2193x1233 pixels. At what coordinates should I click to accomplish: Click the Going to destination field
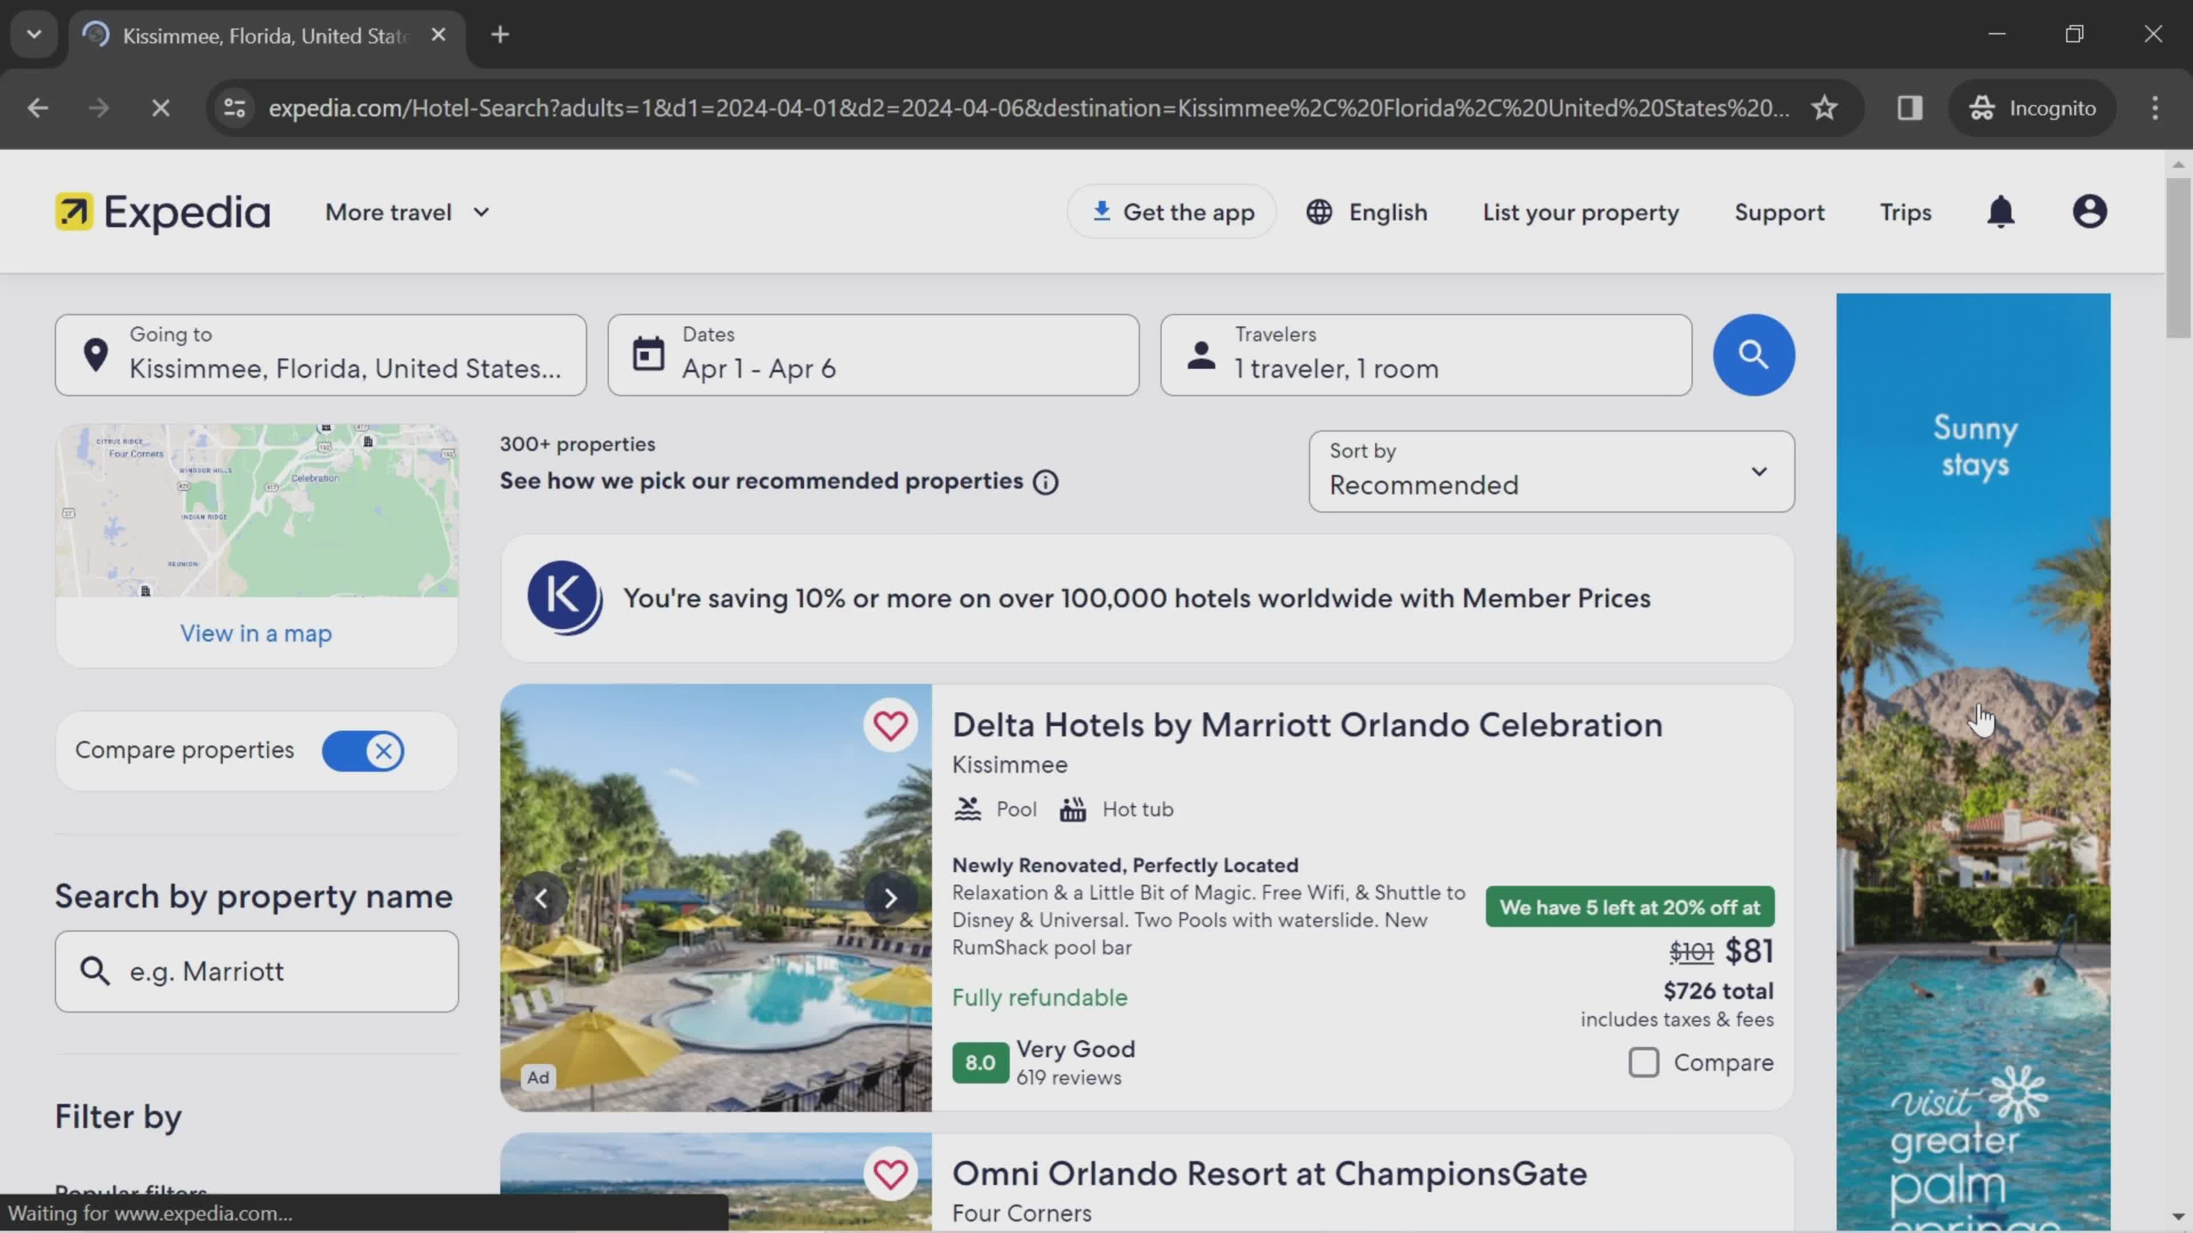[x=321, y=355]
